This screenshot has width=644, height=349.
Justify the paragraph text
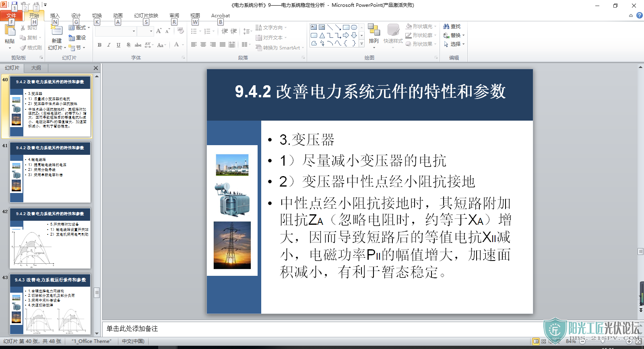pos(223,45)
